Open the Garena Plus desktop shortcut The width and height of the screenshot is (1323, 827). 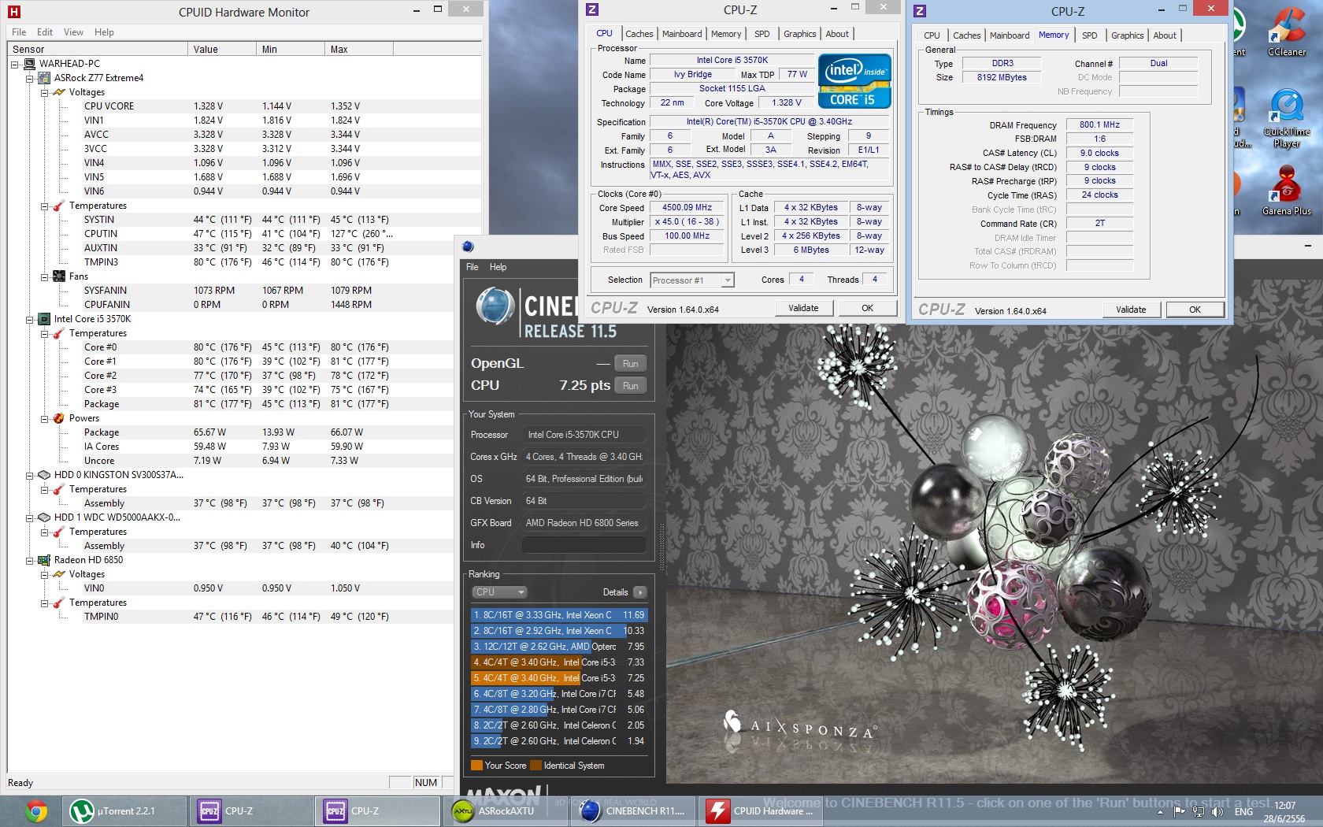[1287, 191]
